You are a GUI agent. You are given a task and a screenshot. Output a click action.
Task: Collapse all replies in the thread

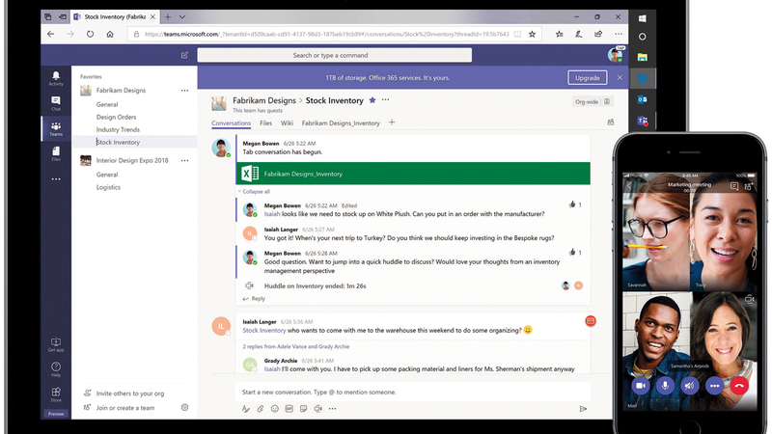[x=256, y=191]
